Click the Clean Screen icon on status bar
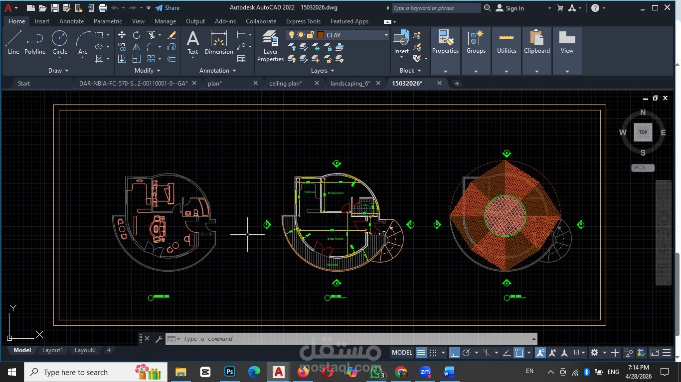Viewport: 681px width, 382px height. coord(654,353)
